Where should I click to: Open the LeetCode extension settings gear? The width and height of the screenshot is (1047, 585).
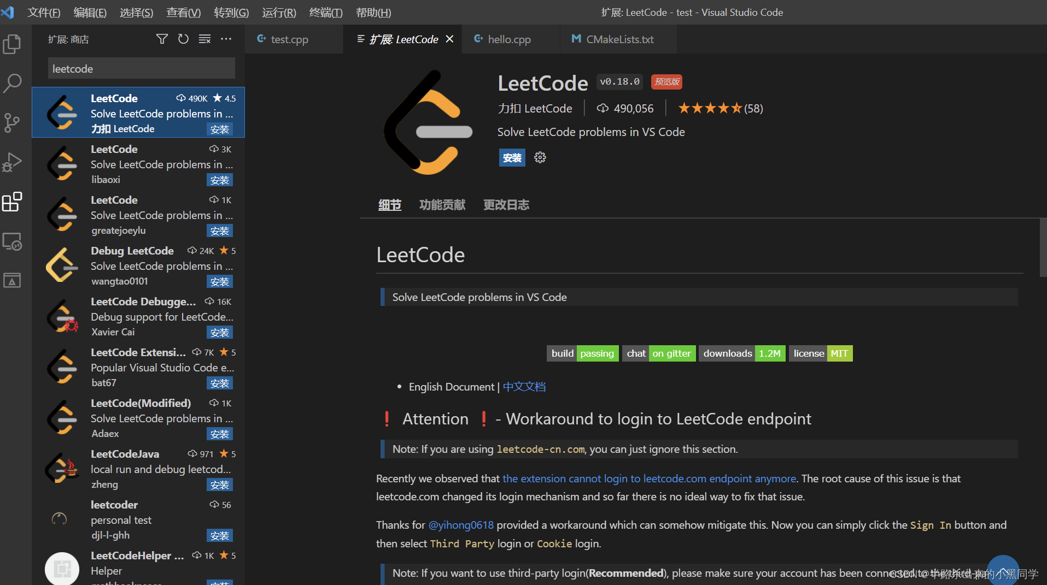point(540,157)
